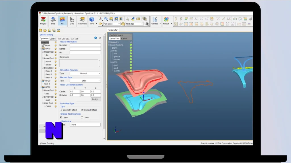Click the eraser tool icon
Viewport: 291px width, 163px height.
(x=133, y=19)
